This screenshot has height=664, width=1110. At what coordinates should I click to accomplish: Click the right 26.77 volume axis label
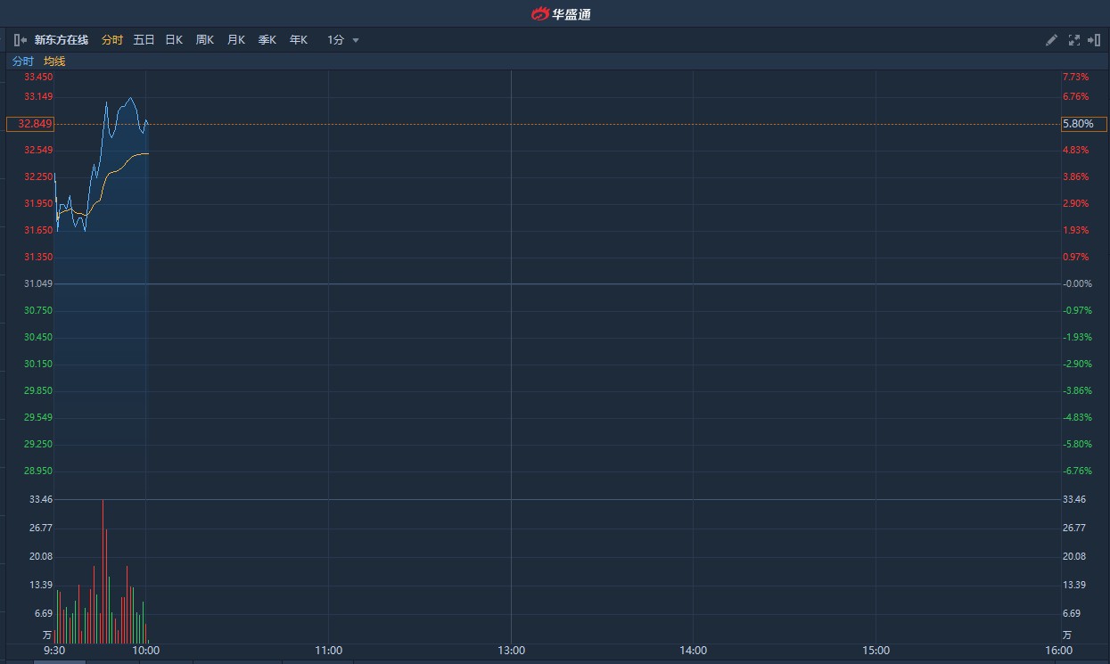1074,528
